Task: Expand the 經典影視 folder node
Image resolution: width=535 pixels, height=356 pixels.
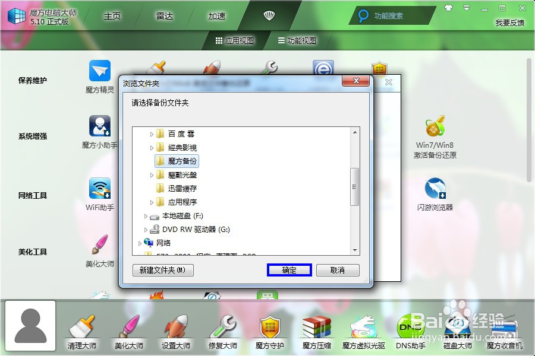Action: tap(152, 148)
